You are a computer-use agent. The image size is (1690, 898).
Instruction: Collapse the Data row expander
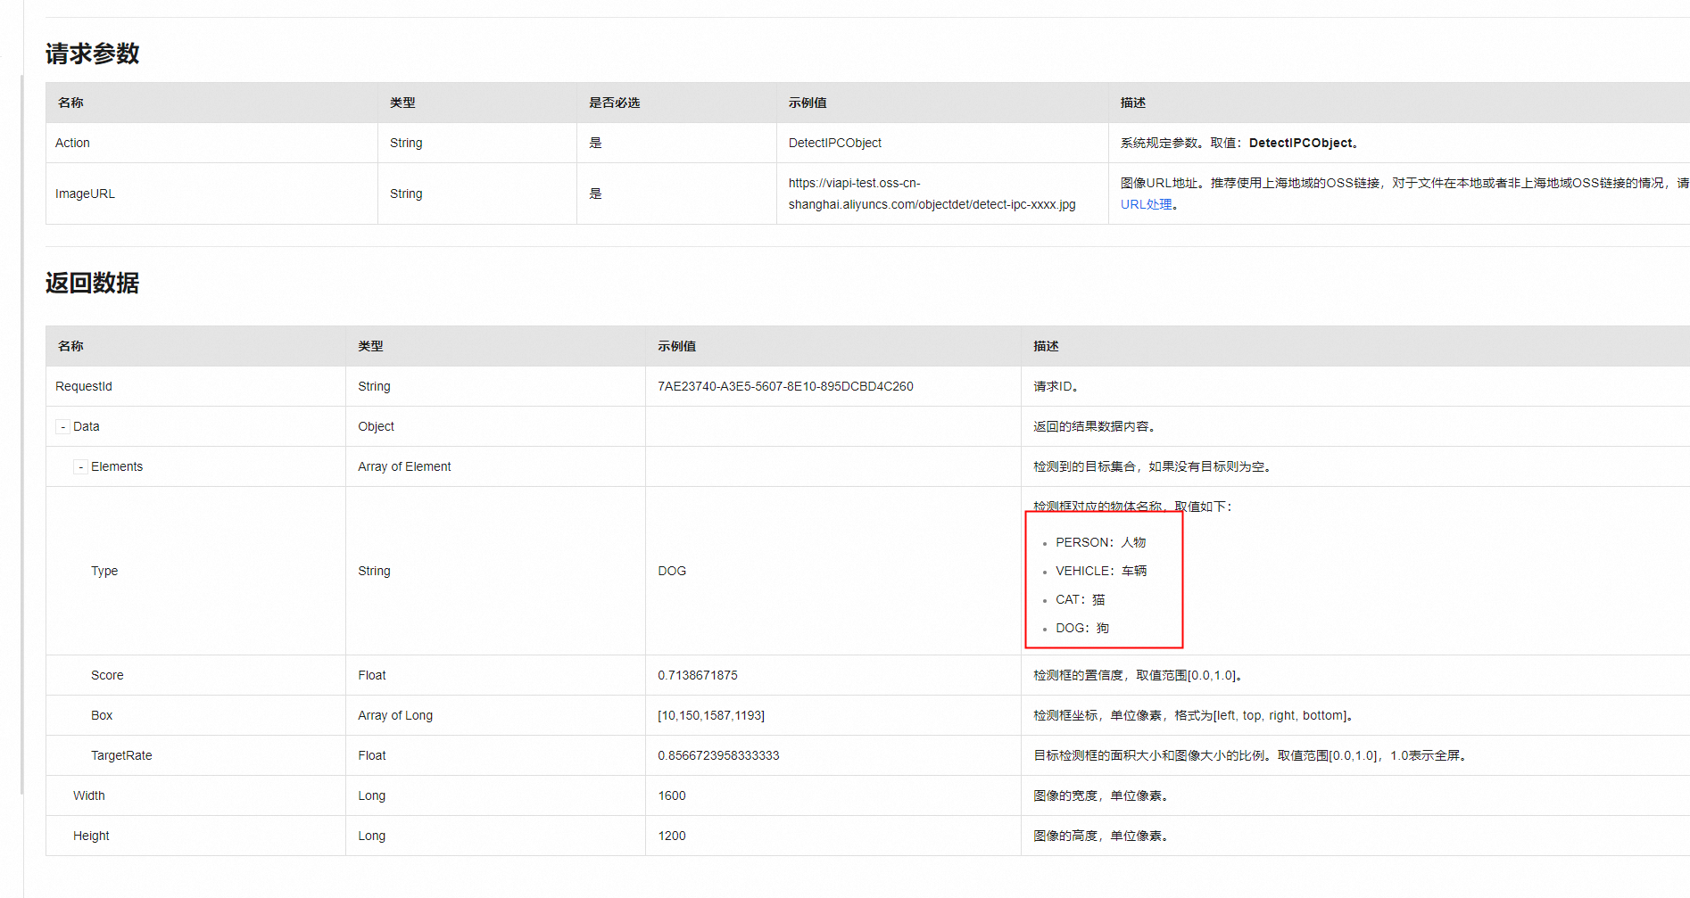point(62,427)
